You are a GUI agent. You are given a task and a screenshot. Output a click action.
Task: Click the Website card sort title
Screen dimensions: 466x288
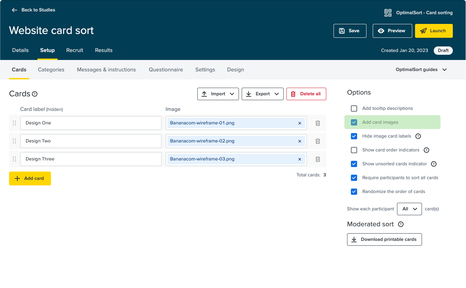[x=51, y=30]
